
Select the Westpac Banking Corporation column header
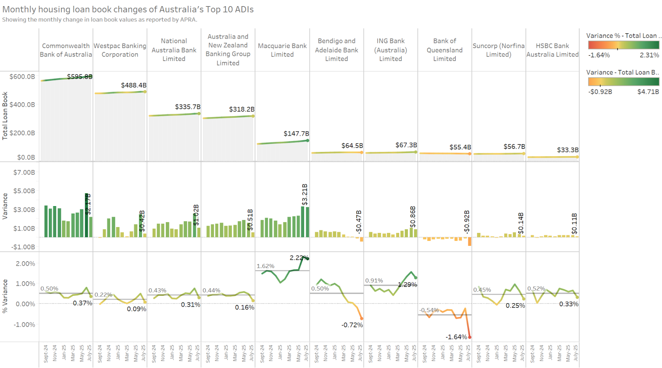(x=120, y=50)
